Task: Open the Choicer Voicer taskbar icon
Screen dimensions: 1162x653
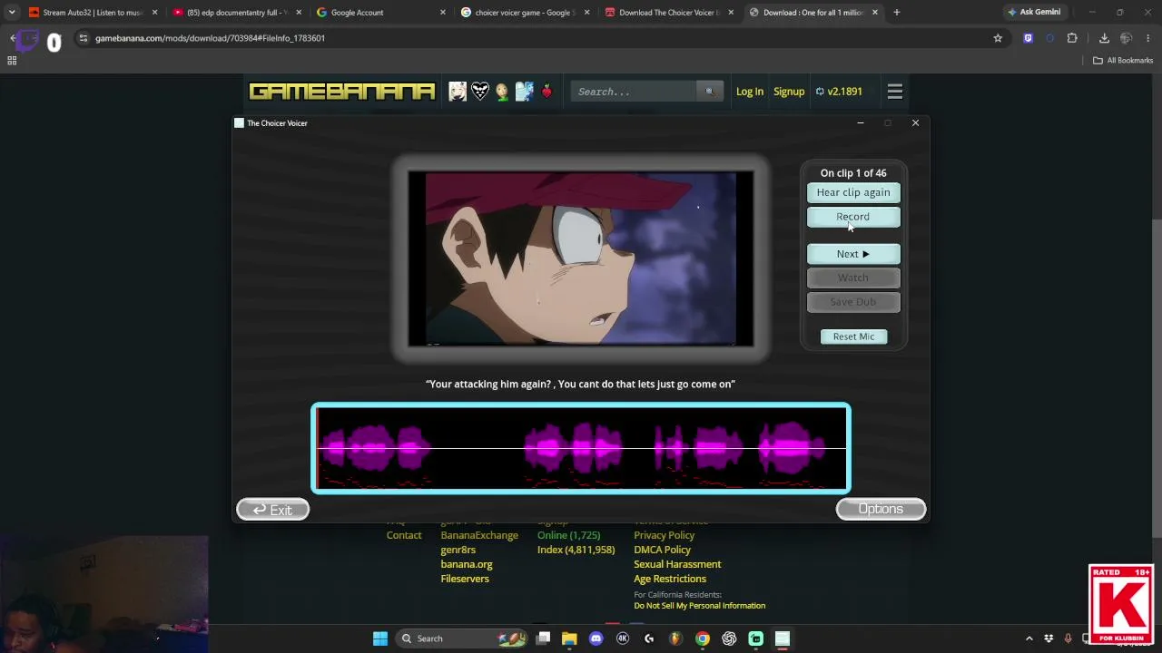Action: click(x=783, y=638)
